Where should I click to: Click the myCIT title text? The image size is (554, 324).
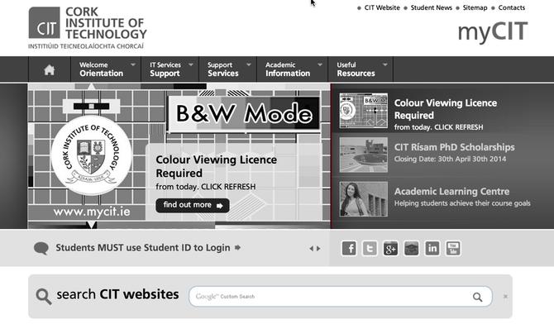pos(493,31)
